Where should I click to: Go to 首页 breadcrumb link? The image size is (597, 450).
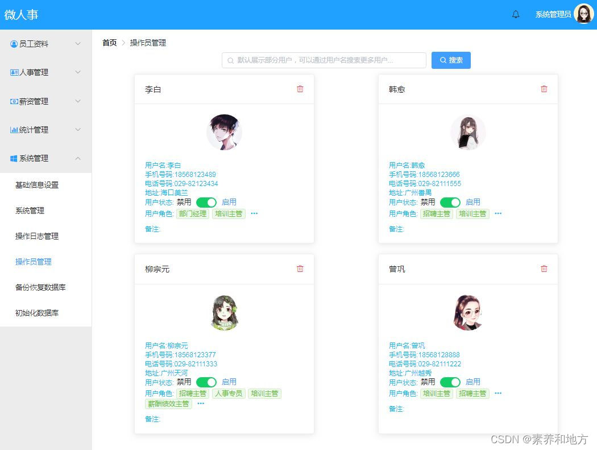[110, 43]
